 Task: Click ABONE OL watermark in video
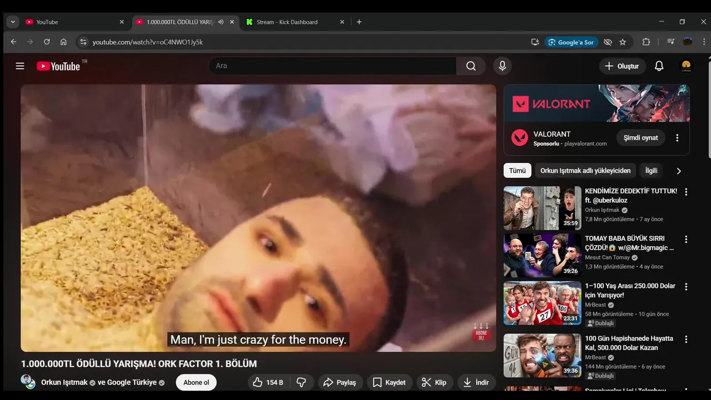(481, 332)
